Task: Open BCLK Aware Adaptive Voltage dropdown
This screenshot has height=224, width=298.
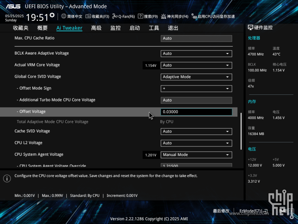Action: point(196,54)
